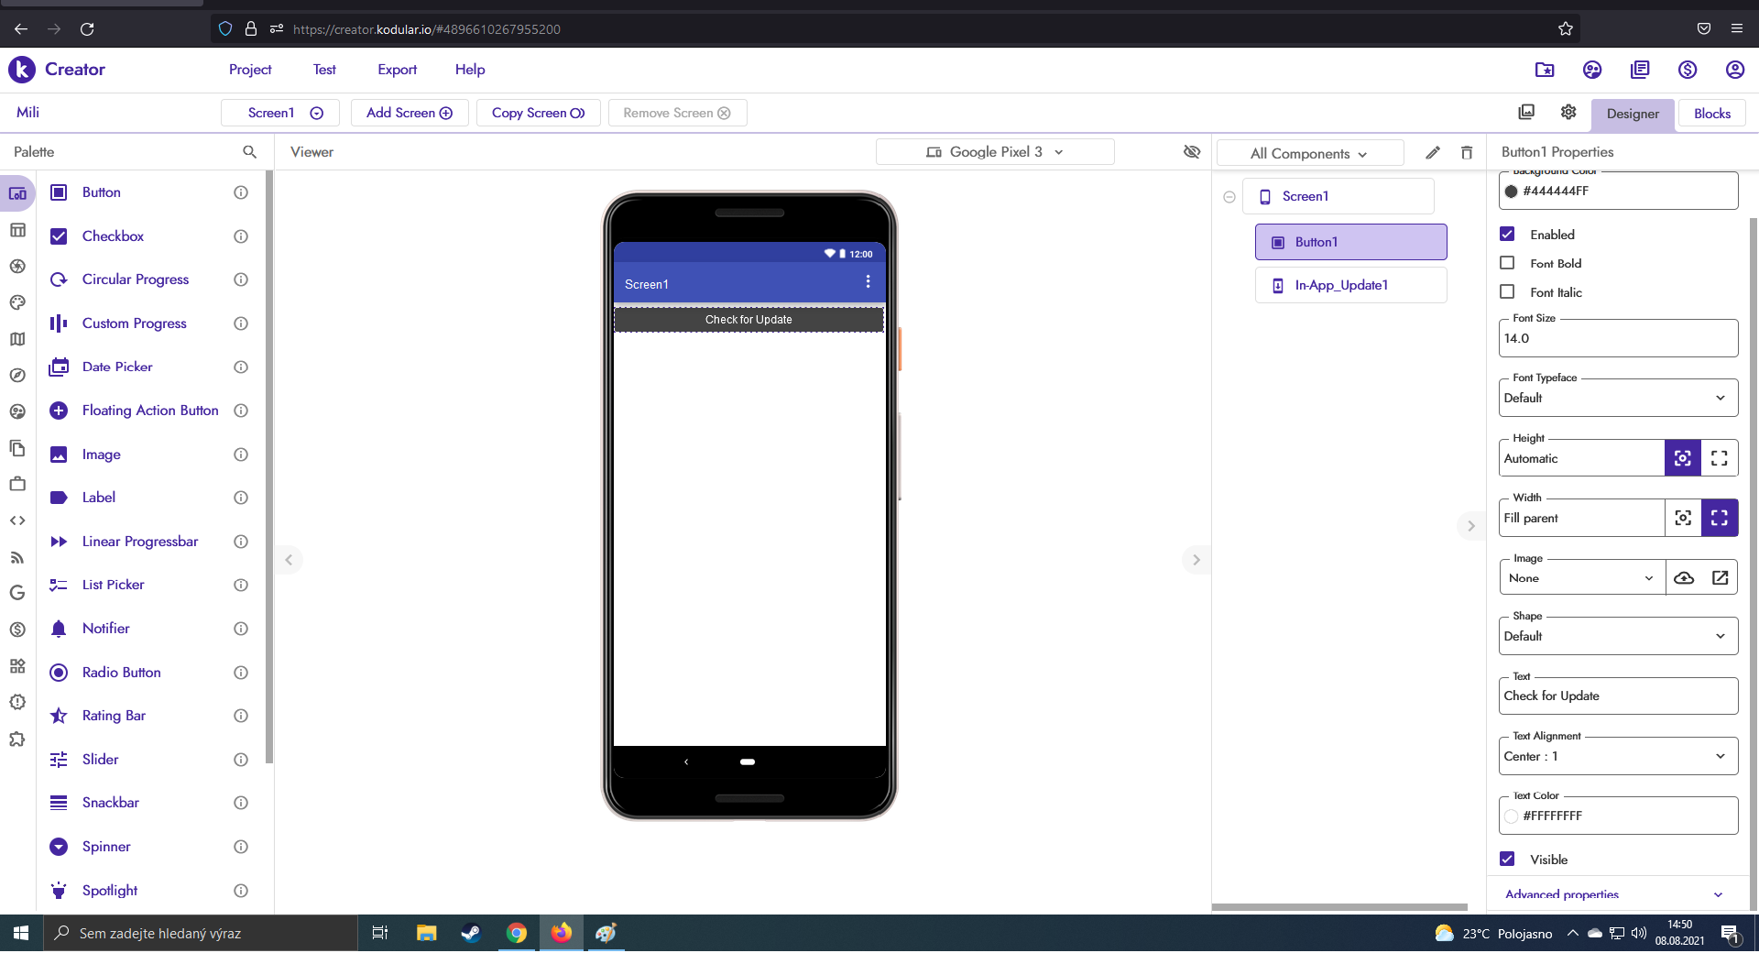This screenshot has height=953, width=1759.
Task: Open the Font Typeface dropdown
Action: click(1618, 398)
